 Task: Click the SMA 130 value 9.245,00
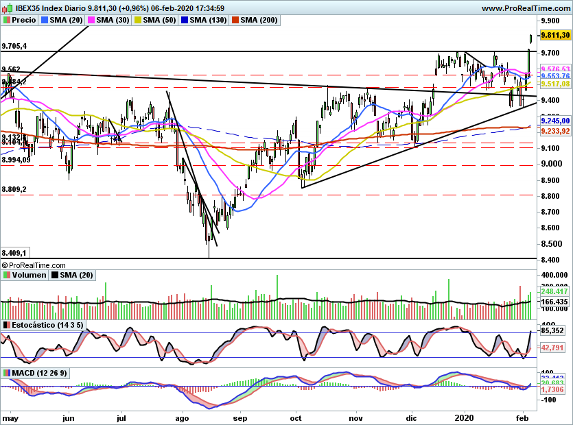pyautogui.click(x=555, y=121)
